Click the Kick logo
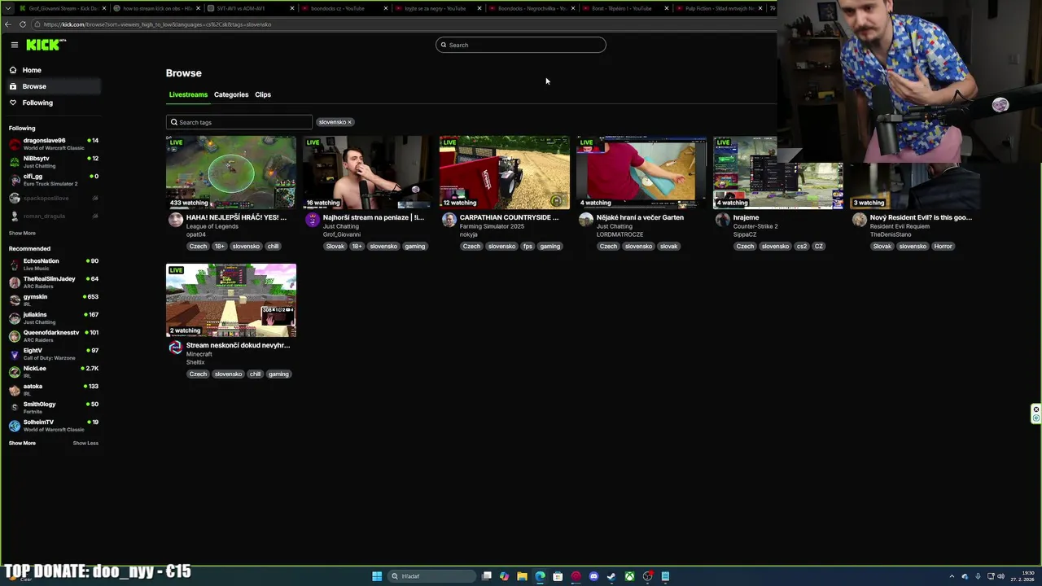Image resolution: width=1042 pixels, height=586 pixels. [x=45, y=45]
